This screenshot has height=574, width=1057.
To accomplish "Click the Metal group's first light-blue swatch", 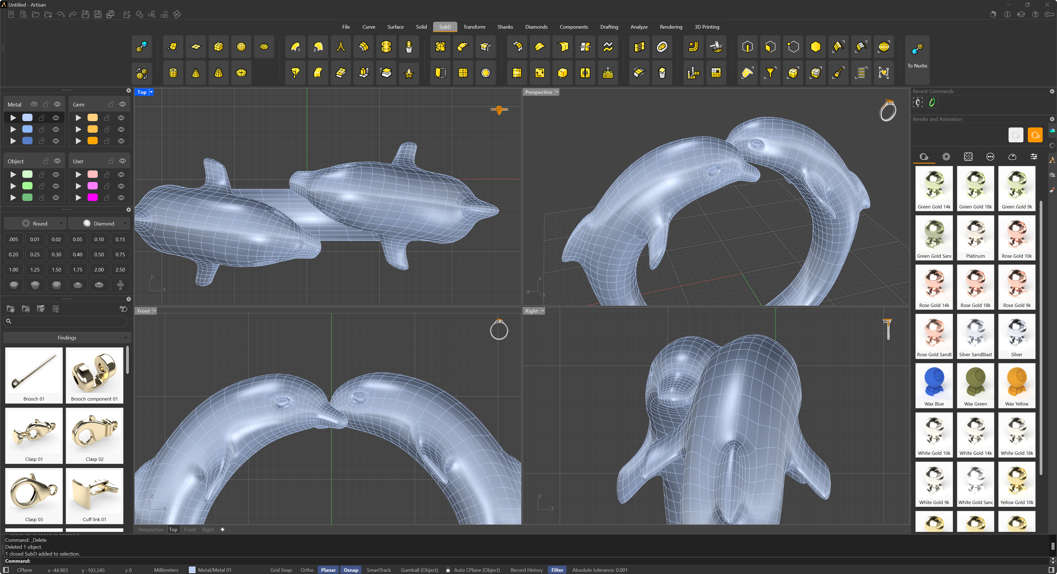I will point(28,118).
